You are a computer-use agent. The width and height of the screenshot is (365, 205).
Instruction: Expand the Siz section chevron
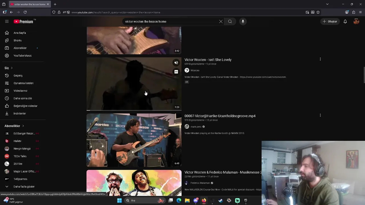tap(12, 68)
